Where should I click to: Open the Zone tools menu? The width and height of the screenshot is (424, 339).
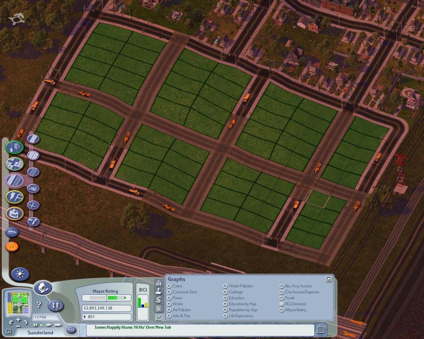pos(14,164)
